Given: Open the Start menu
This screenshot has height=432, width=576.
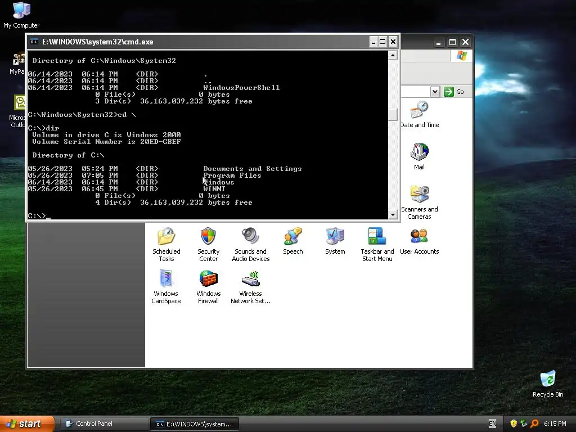Looking at the screenshot, I should (x=27, y=424).
